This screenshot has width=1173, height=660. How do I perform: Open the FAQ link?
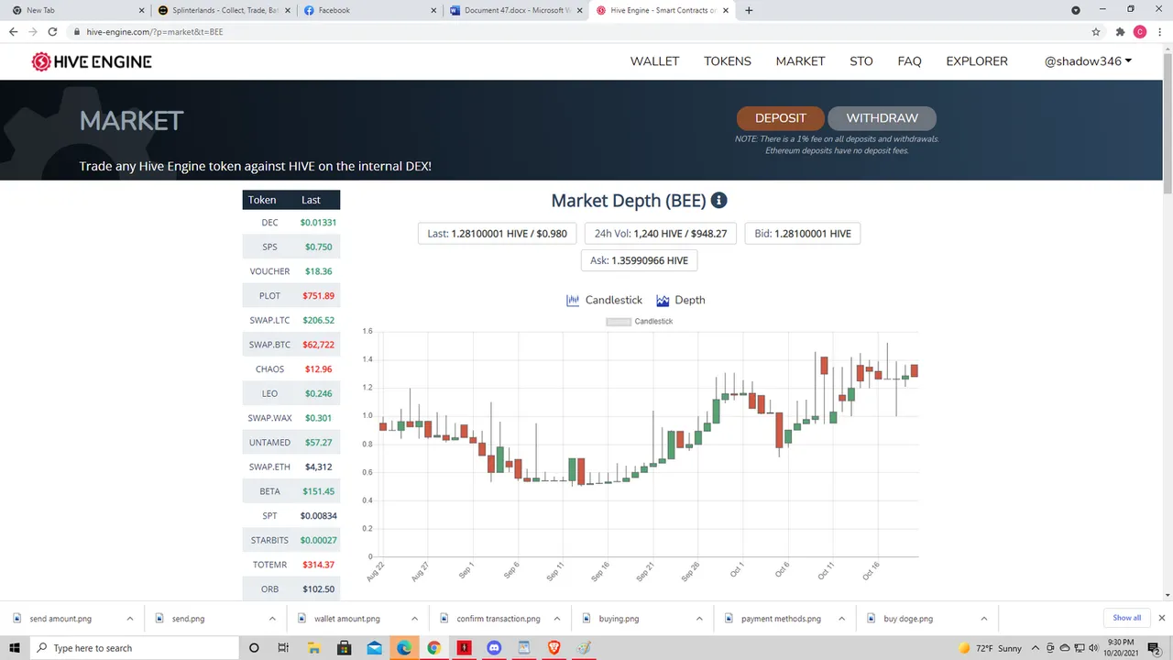pos(909,61)
